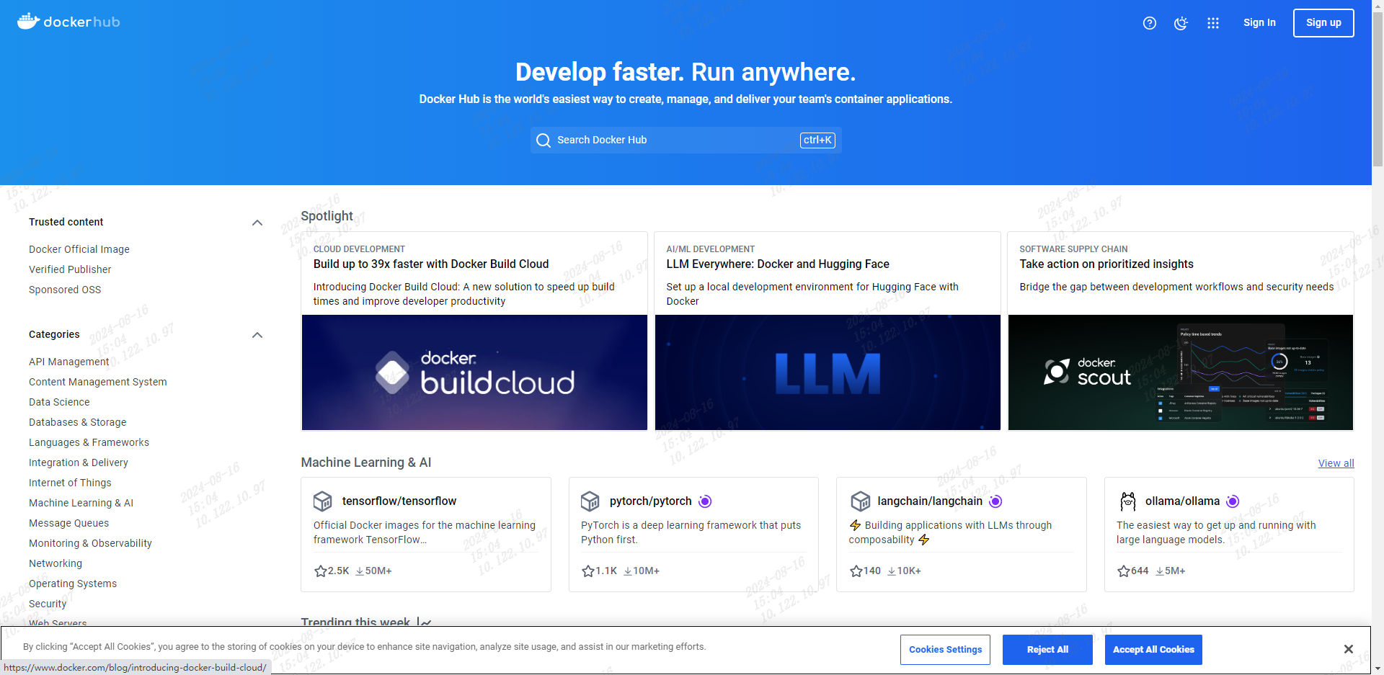Open the tensorflow/tensorflow repository title
The height and width of the screenshot is (675, 1384).
point(399,501)
